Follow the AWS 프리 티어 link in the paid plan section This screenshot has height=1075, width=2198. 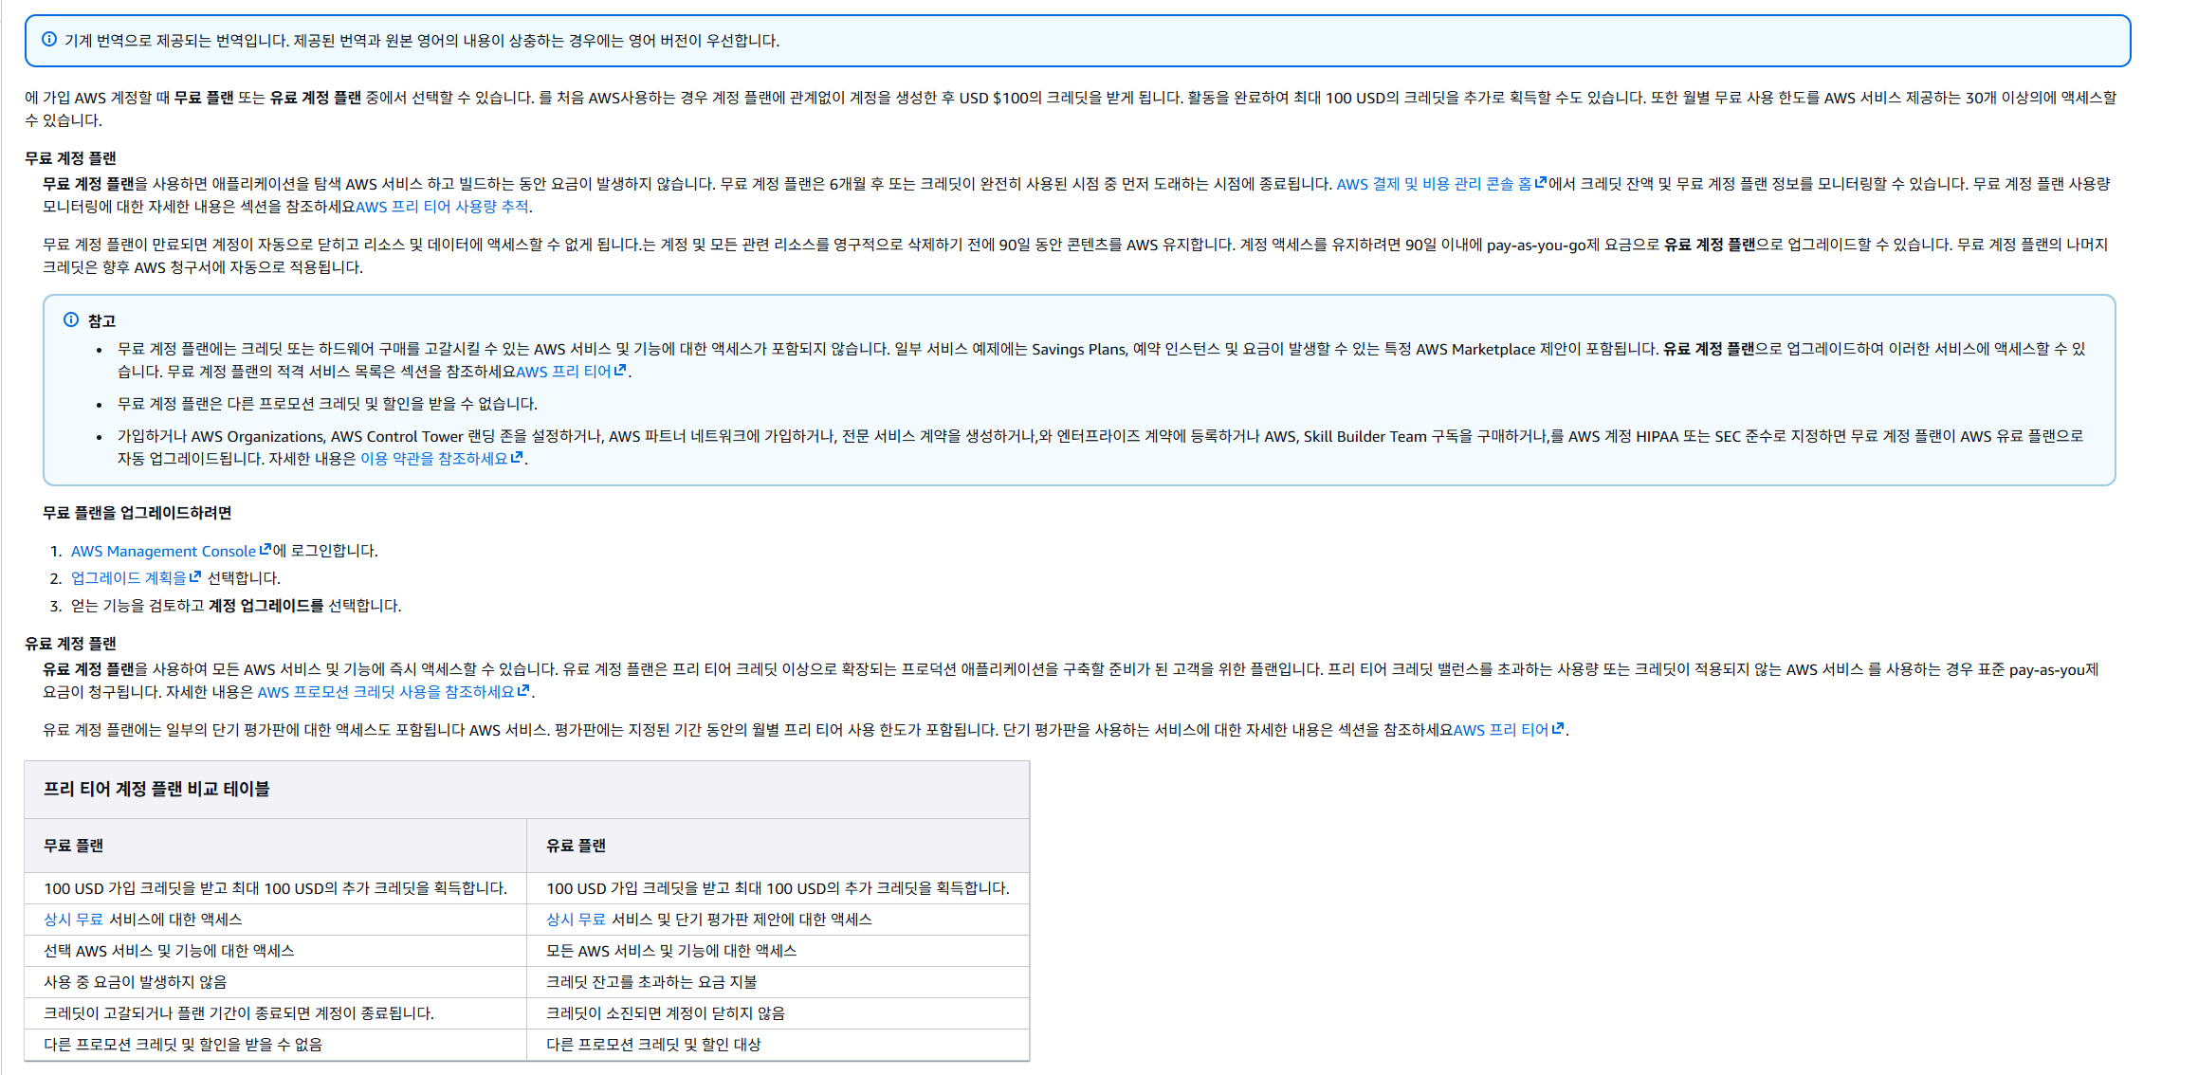click(x=1500, y=730)
